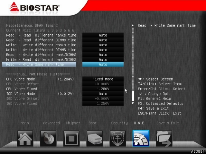
Task: Click F1: General Help text
Action: pos(154,98)
